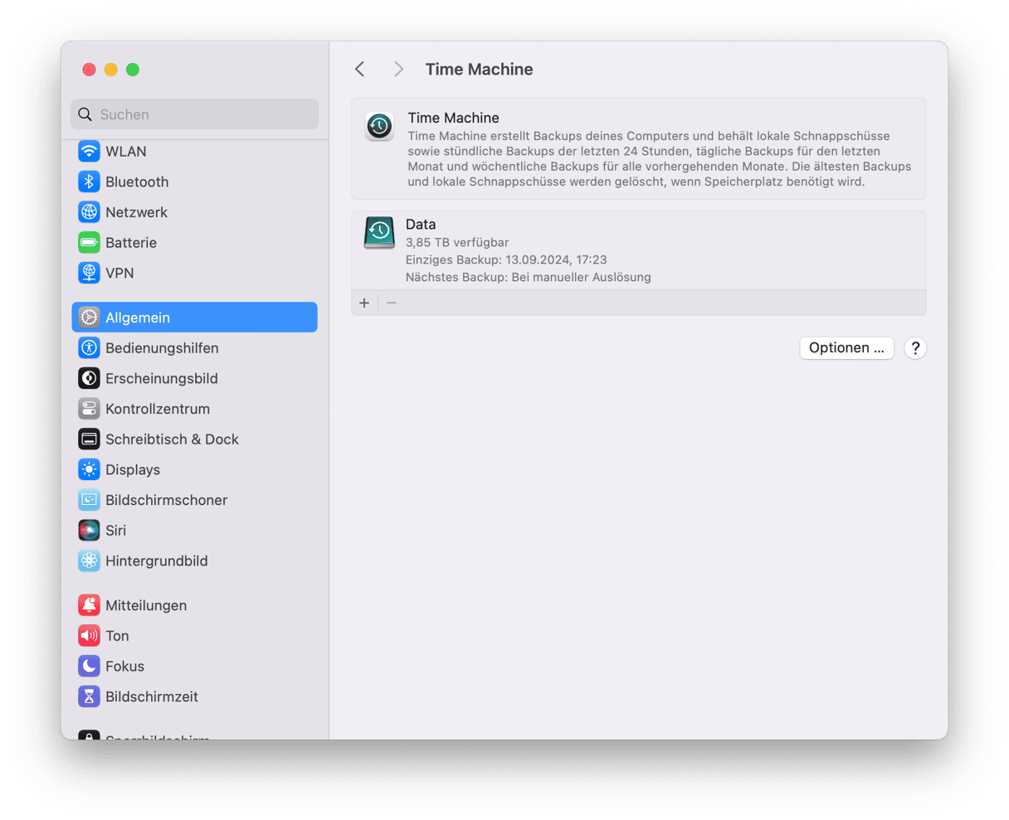
Task: Select Displays in the sidebar
Action: [194, 469]
